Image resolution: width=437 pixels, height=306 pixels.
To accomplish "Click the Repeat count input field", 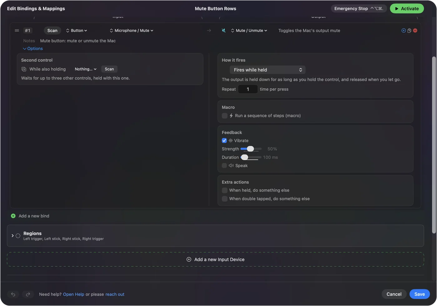I will tap(248, 89).
